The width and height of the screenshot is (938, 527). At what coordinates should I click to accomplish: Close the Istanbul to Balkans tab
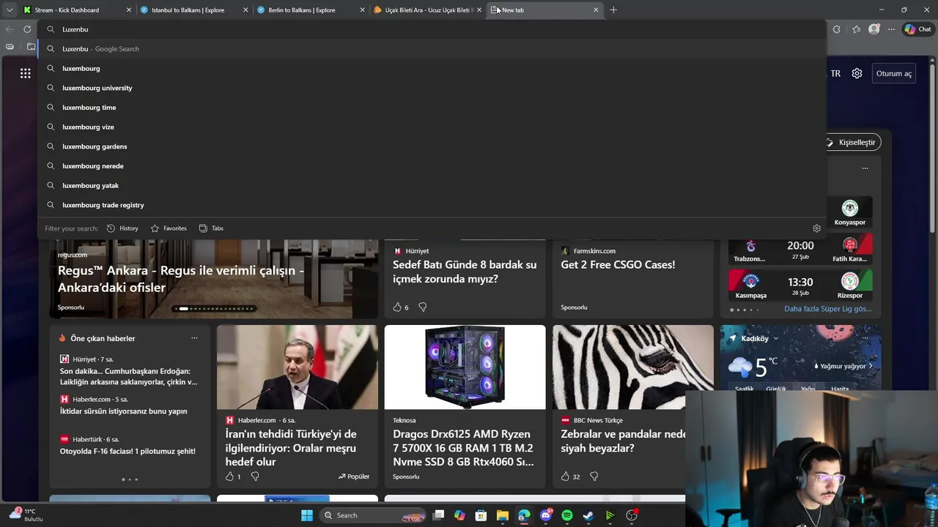click(x=245, y=10)
